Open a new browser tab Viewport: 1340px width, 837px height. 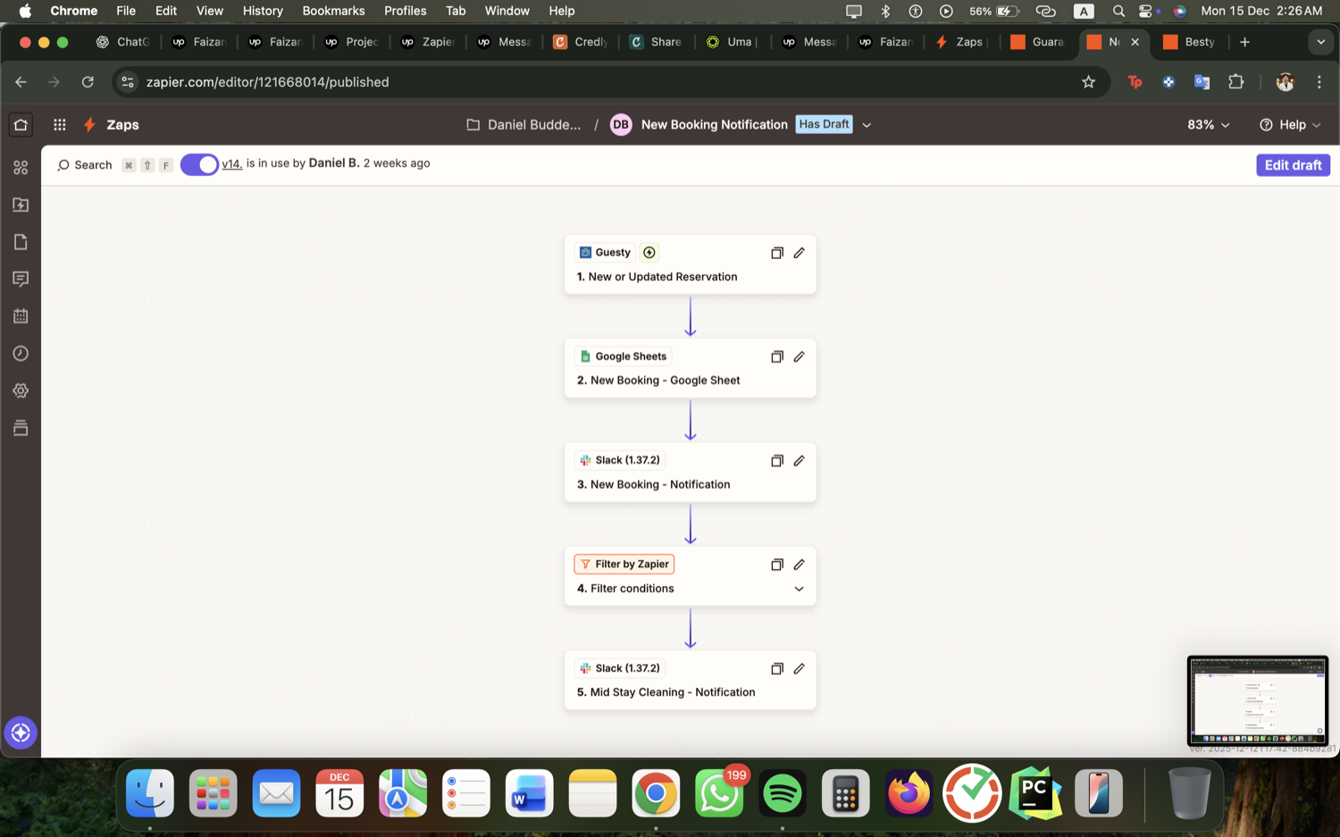pyautogui.click(x=1244, y=42)
